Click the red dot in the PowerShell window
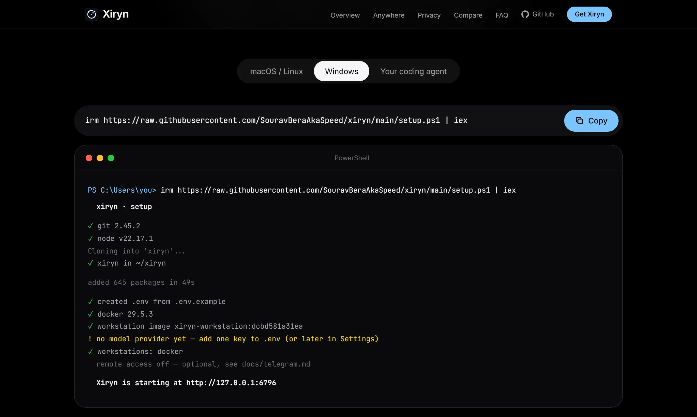The width and height of the screenshot is (697, 417). (x=89, y=158)
